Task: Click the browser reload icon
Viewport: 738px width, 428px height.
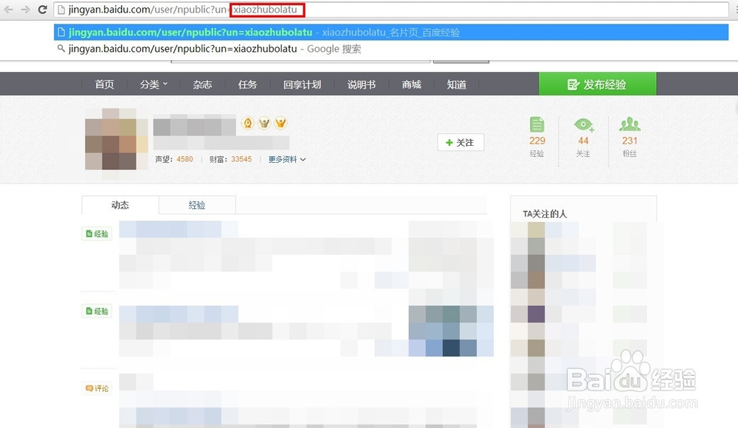Action: 42,10
